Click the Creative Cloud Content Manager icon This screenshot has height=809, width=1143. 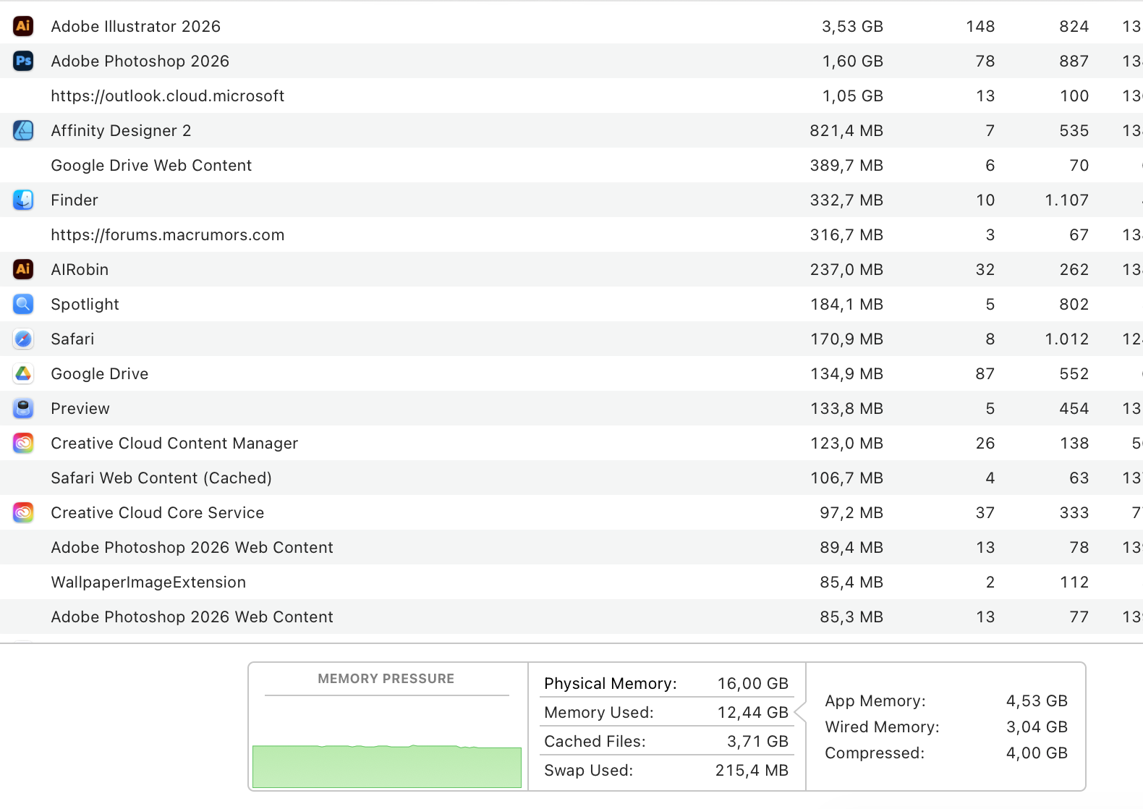click(x=23, y=443)
